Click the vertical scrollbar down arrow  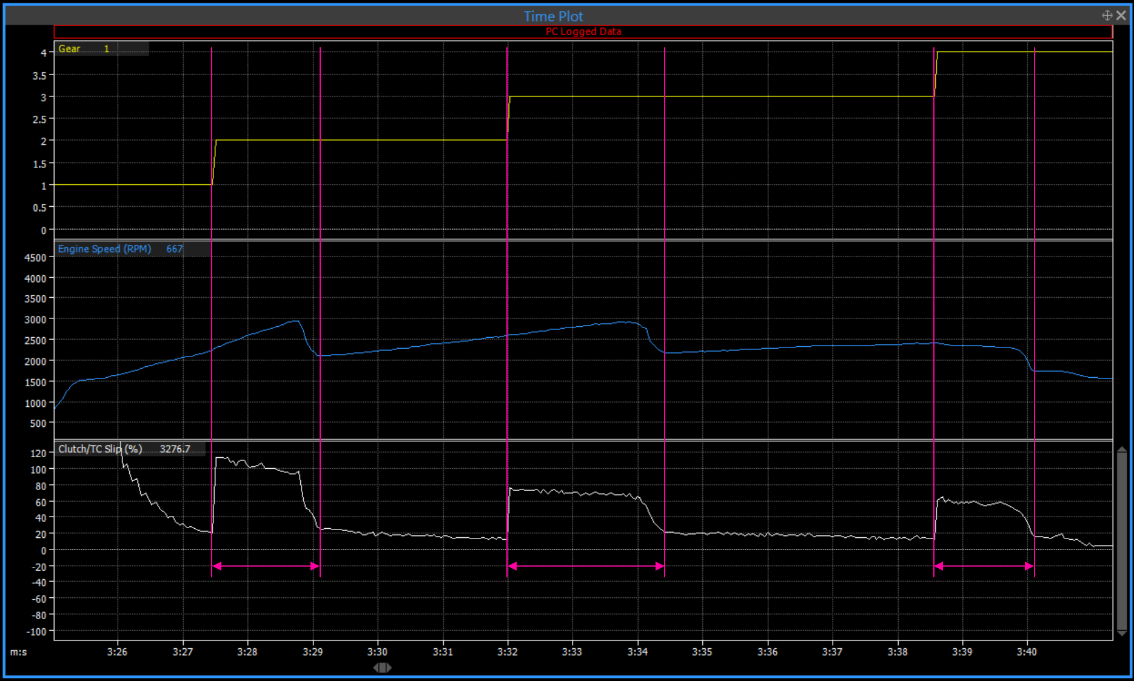(1121, 633)
